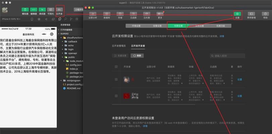Viewport: 272px width, 134px height.
Task: Open the search icon in editor sidebar
Action: click(66, 19)
